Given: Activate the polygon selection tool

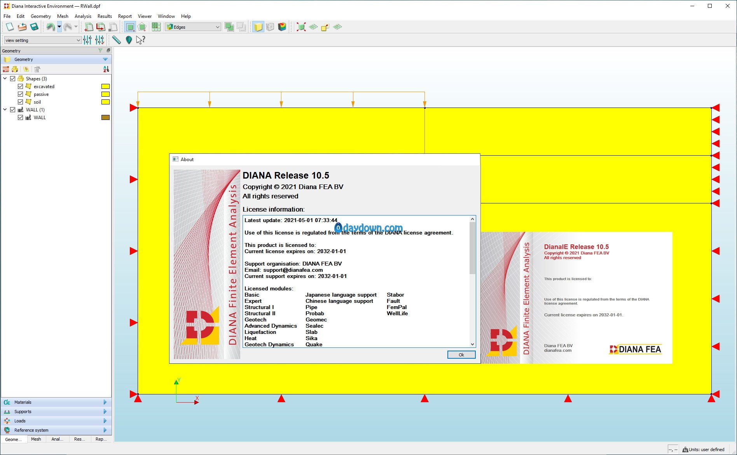Looking at the screenshot, I should [x=142, y=27].
